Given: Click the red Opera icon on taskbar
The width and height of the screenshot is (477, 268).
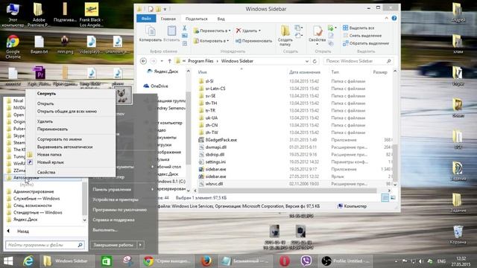Looking at the screenshot, I should click(284, 261).
